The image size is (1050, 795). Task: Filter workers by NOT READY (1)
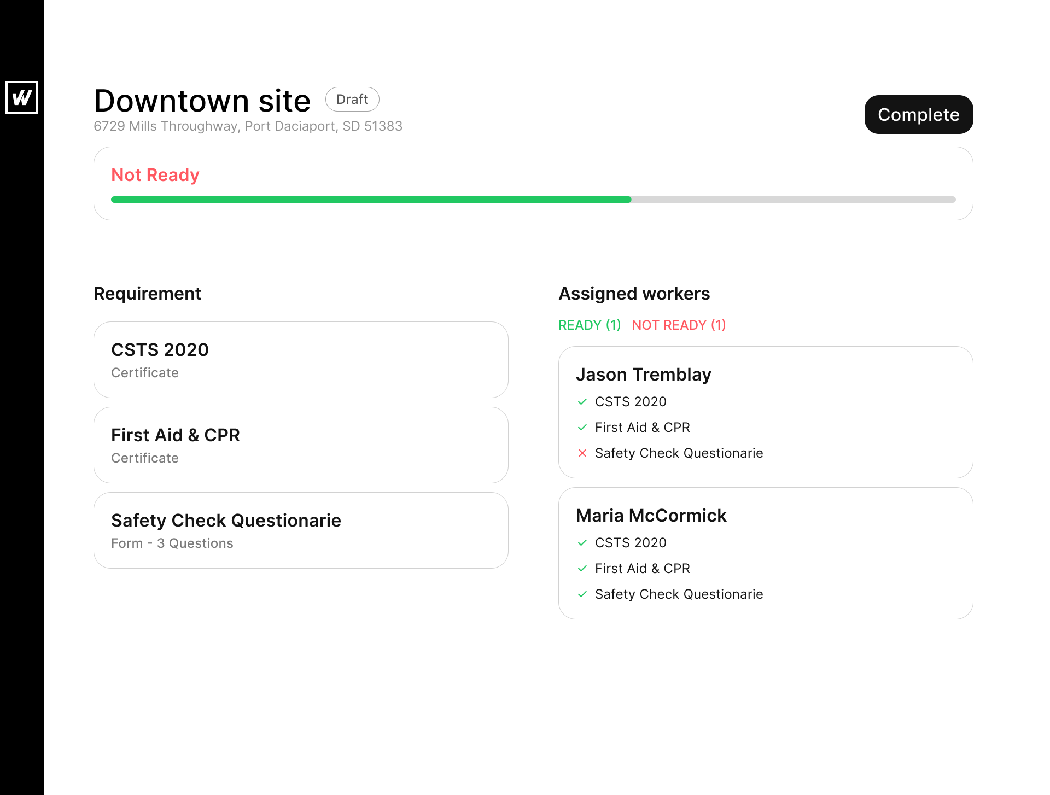click(679, 325)
